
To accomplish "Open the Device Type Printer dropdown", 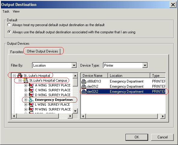I will 145,65.
